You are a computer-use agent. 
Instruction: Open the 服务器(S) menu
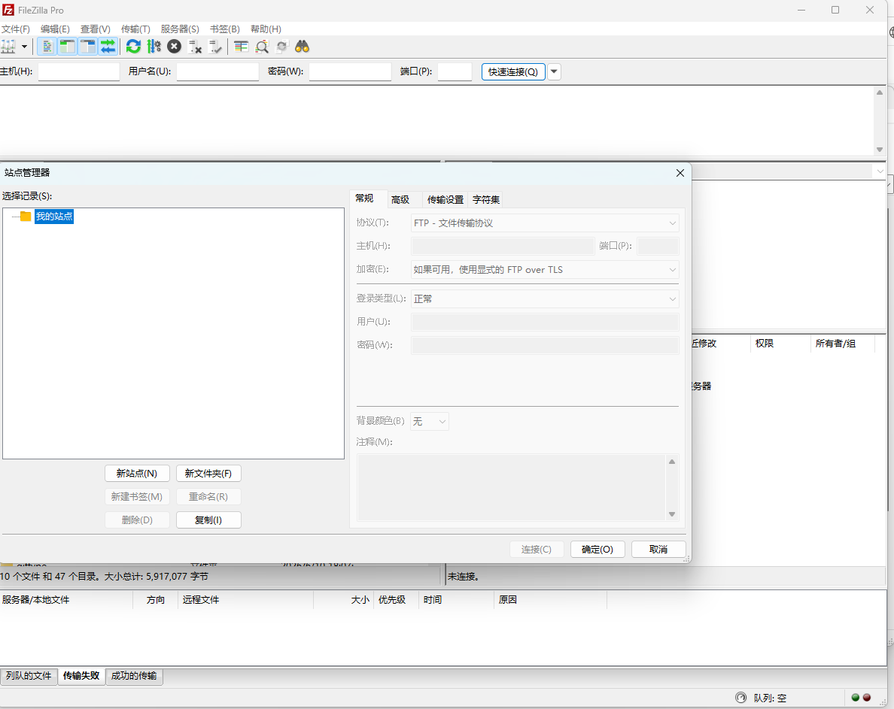[x=180, y=29]
